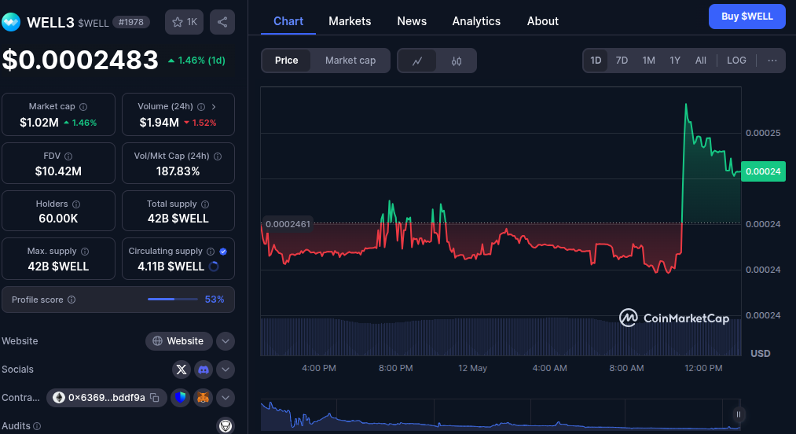Switch to the About tab

[x=543, y=21]
